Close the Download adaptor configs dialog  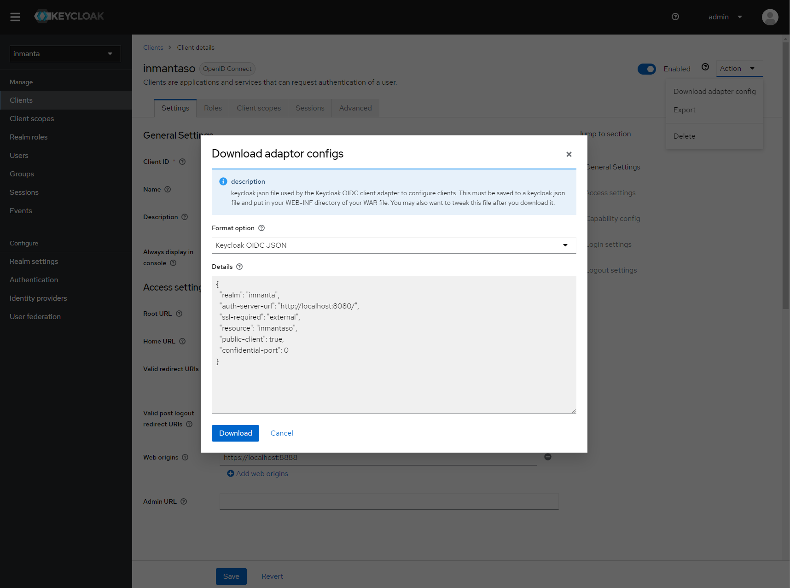pos(569,154)
